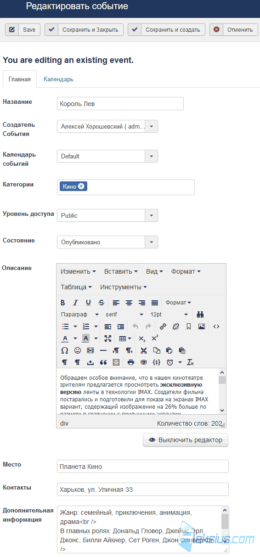
Task: Click the Контакты input field
Action: (143, 489)
